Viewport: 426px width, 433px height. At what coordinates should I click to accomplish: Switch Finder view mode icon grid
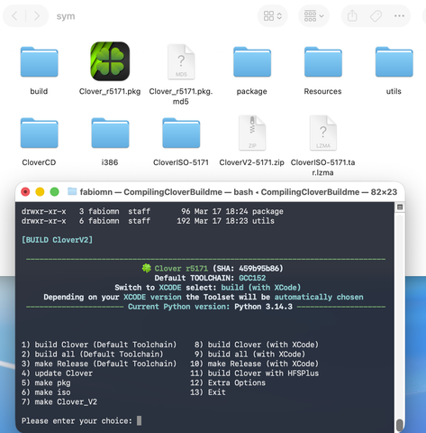click(272, 16)
